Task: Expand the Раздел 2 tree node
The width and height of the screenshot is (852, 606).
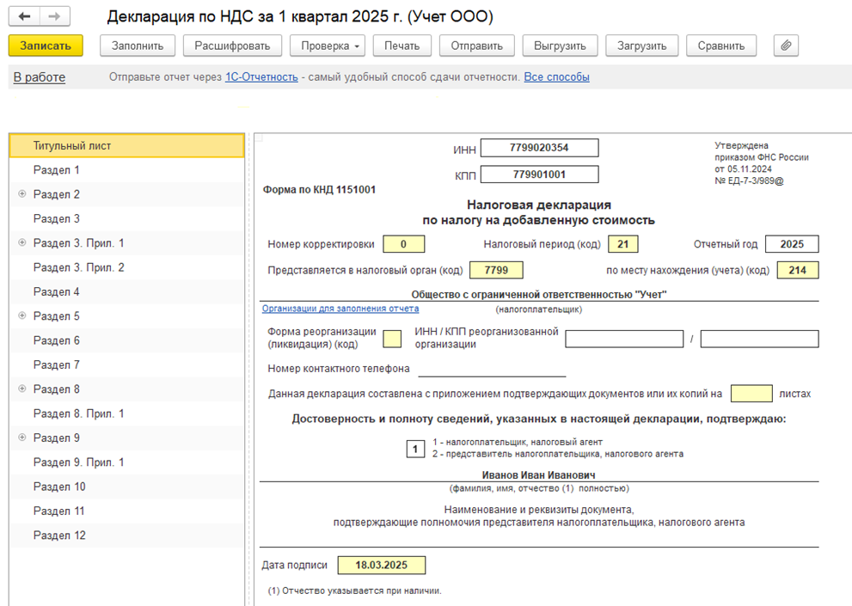Action: [22, 194]
